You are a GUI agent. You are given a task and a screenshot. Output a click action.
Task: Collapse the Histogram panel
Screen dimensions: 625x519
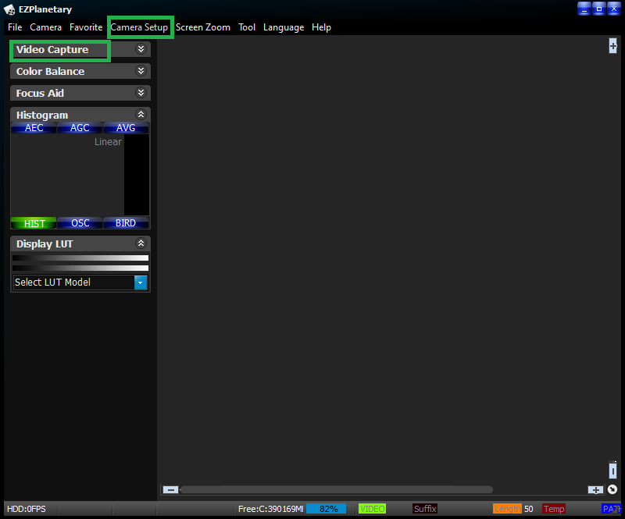pos(141,115)
